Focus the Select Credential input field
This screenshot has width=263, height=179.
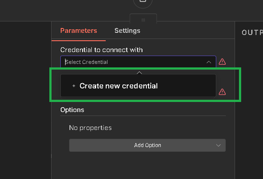[x=131, y=62]
